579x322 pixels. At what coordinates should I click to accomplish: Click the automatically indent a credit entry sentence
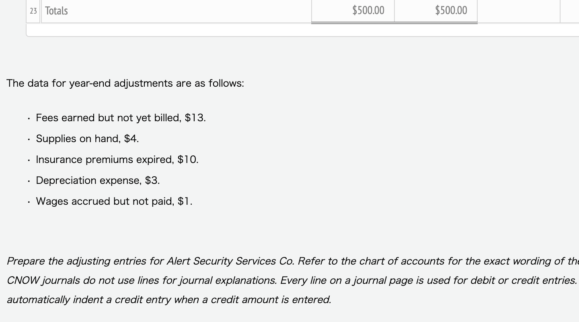pyautogui.click(x=169, y=300)
